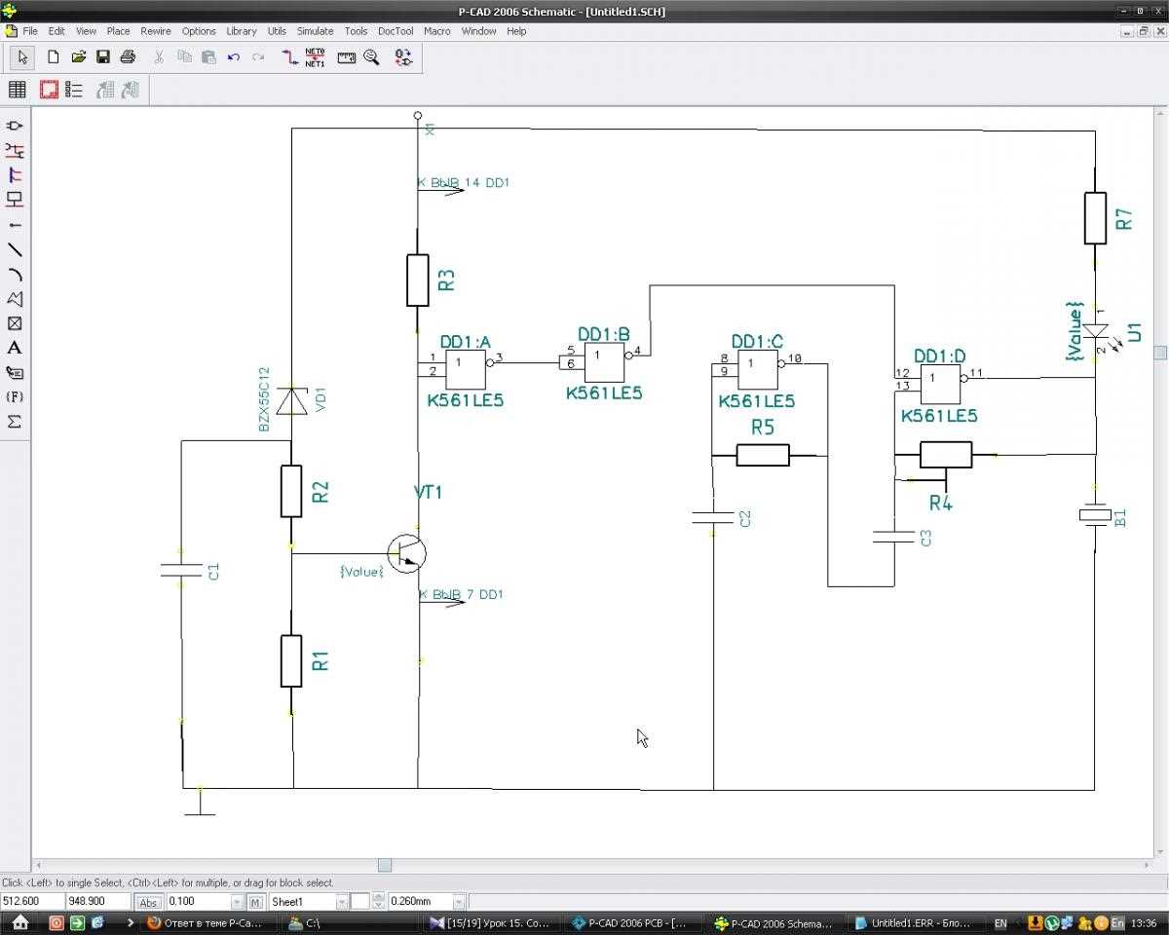1169x935 pixels.
Task: Click the red square sheet icon
Action: click(49, 90)
